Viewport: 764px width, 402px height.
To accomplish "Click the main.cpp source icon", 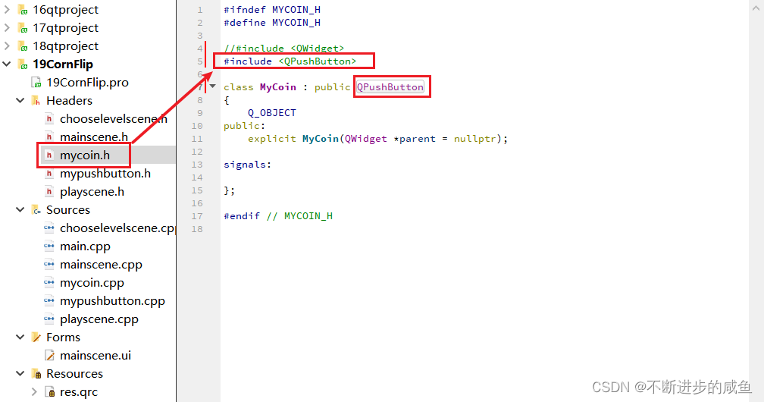I will (x=49, y=247).
